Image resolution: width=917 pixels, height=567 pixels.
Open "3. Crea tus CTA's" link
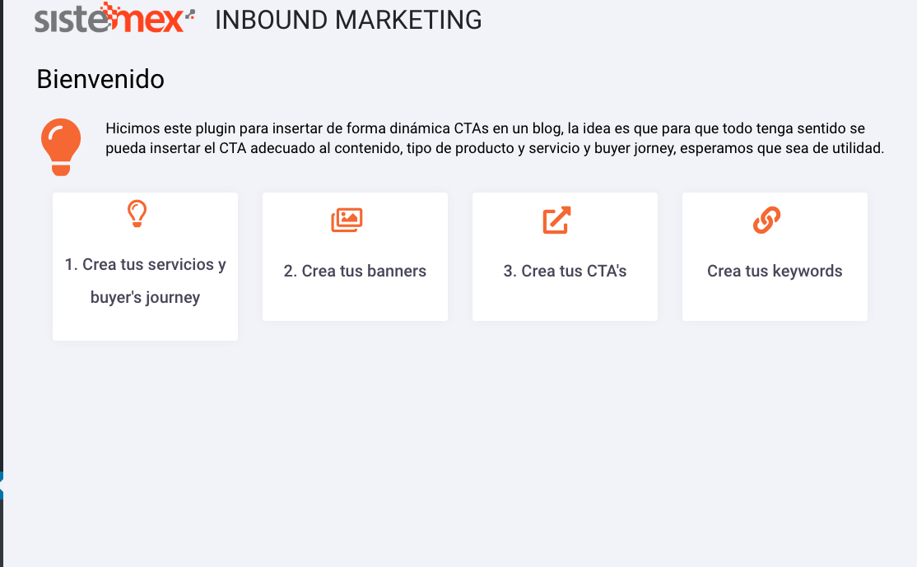pos(565,271)
